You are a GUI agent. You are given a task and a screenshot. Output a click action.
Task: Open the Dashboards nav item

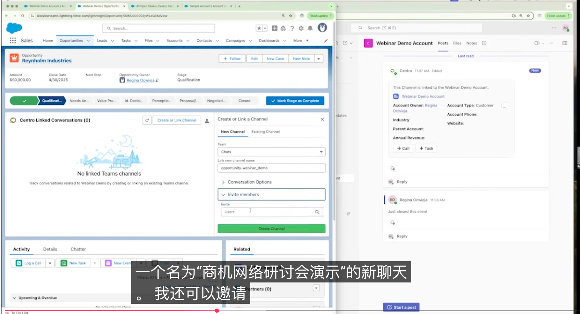pos(269,41)
